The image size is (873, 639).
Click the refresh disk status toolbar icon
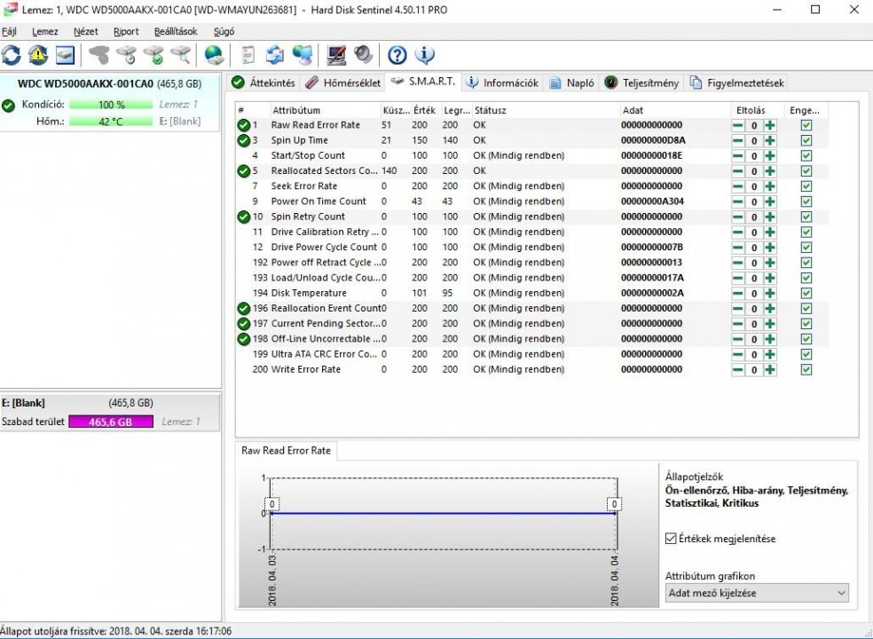click(11, 55)
